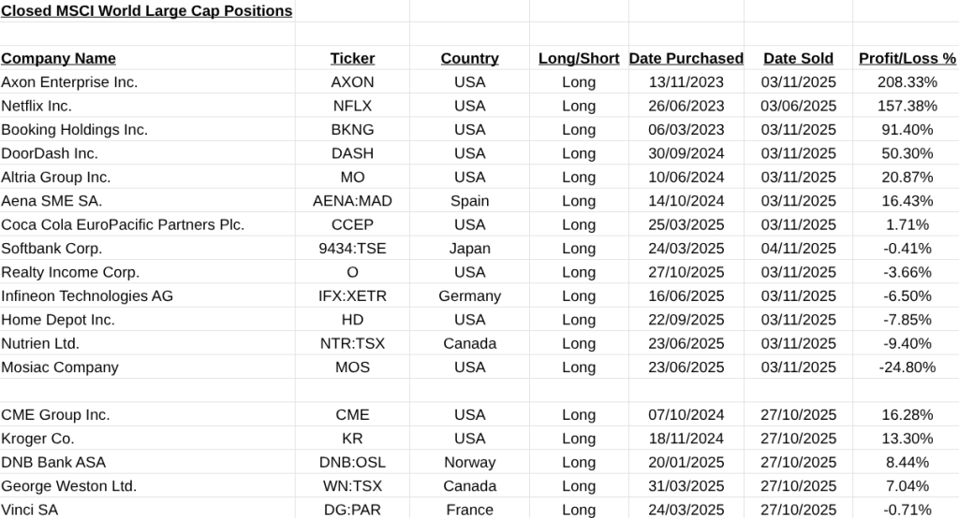Click the Norway country cell
Screen dimensions: 959x518
coord(469,463)
